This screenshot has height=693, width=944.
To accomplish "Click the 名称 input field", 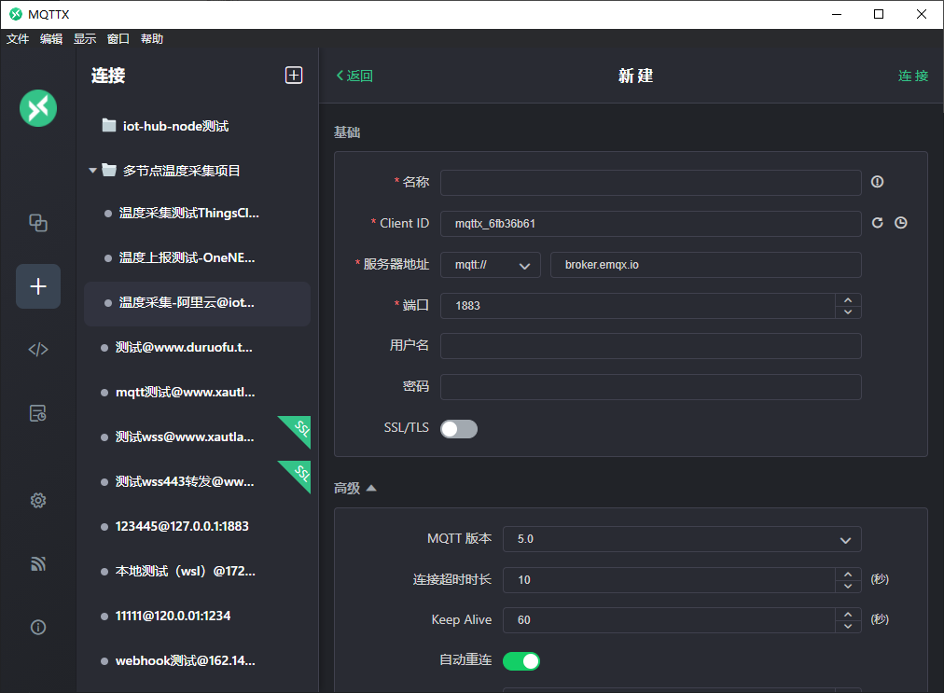I will coord(650,183).
